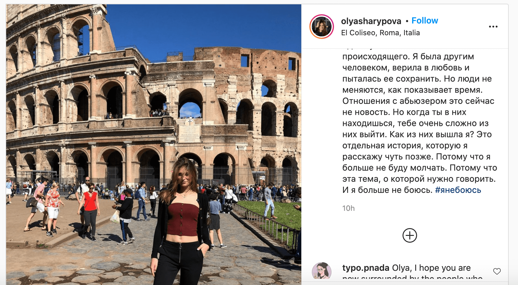Open the #янебоюсь hashtag
The width and height of the screenshot is (518, 285).
coord(458,190)
